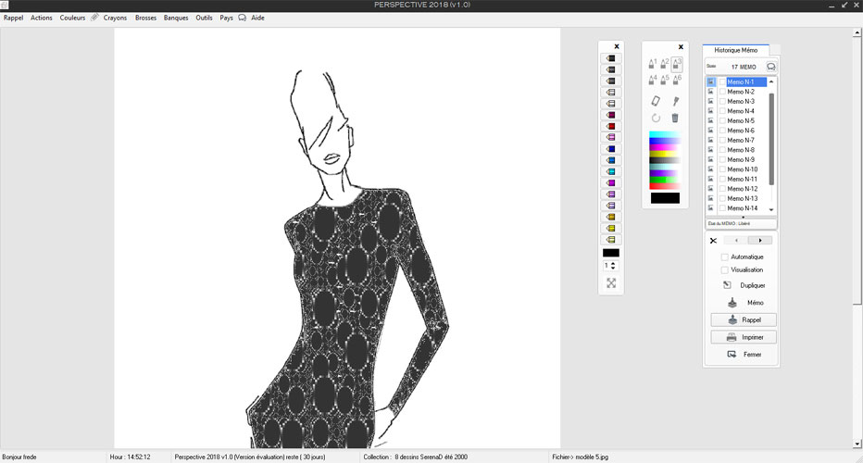Viewport: 863px width, 463px height.
Task: Select the dark blue pencil icon
Action: (x=611, y=149)
